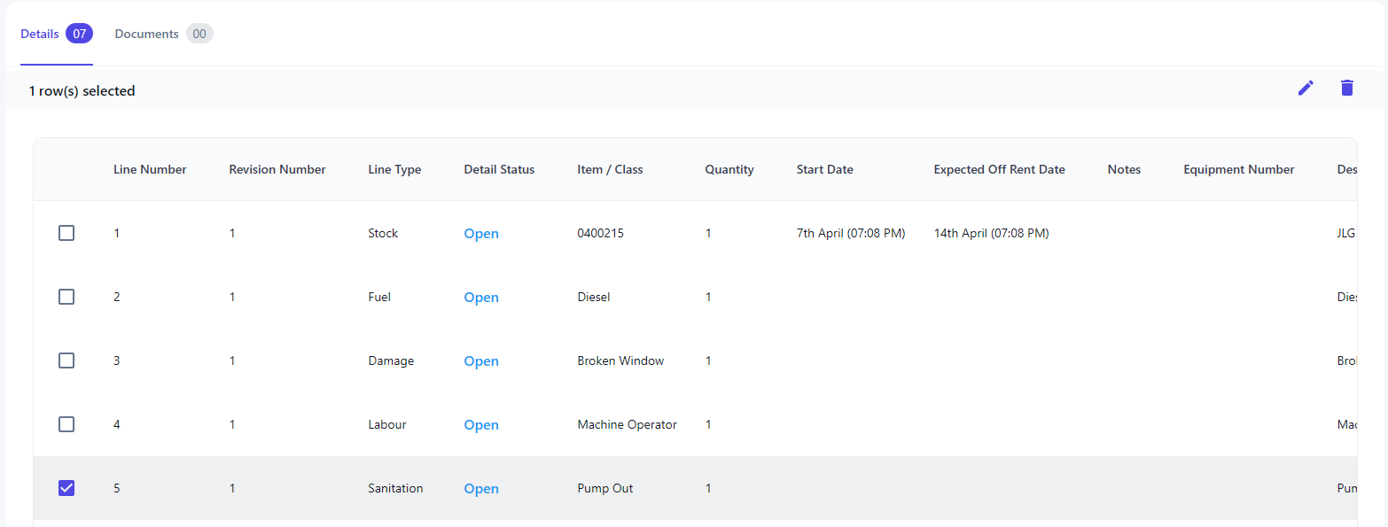
Task: Click Open status for Broken Window
Action: [x=481, y=361]
